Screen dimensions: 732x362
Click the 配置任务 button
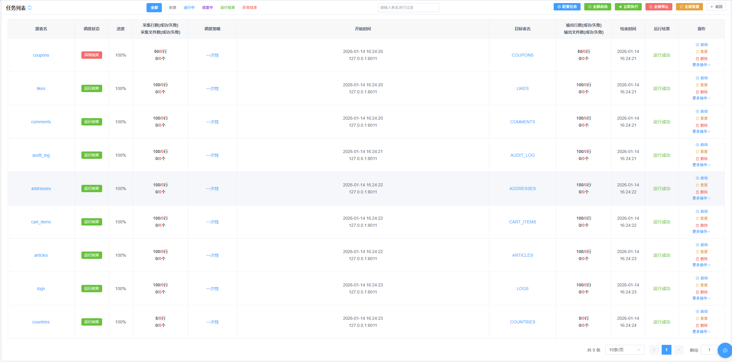[x=567, y=7]
